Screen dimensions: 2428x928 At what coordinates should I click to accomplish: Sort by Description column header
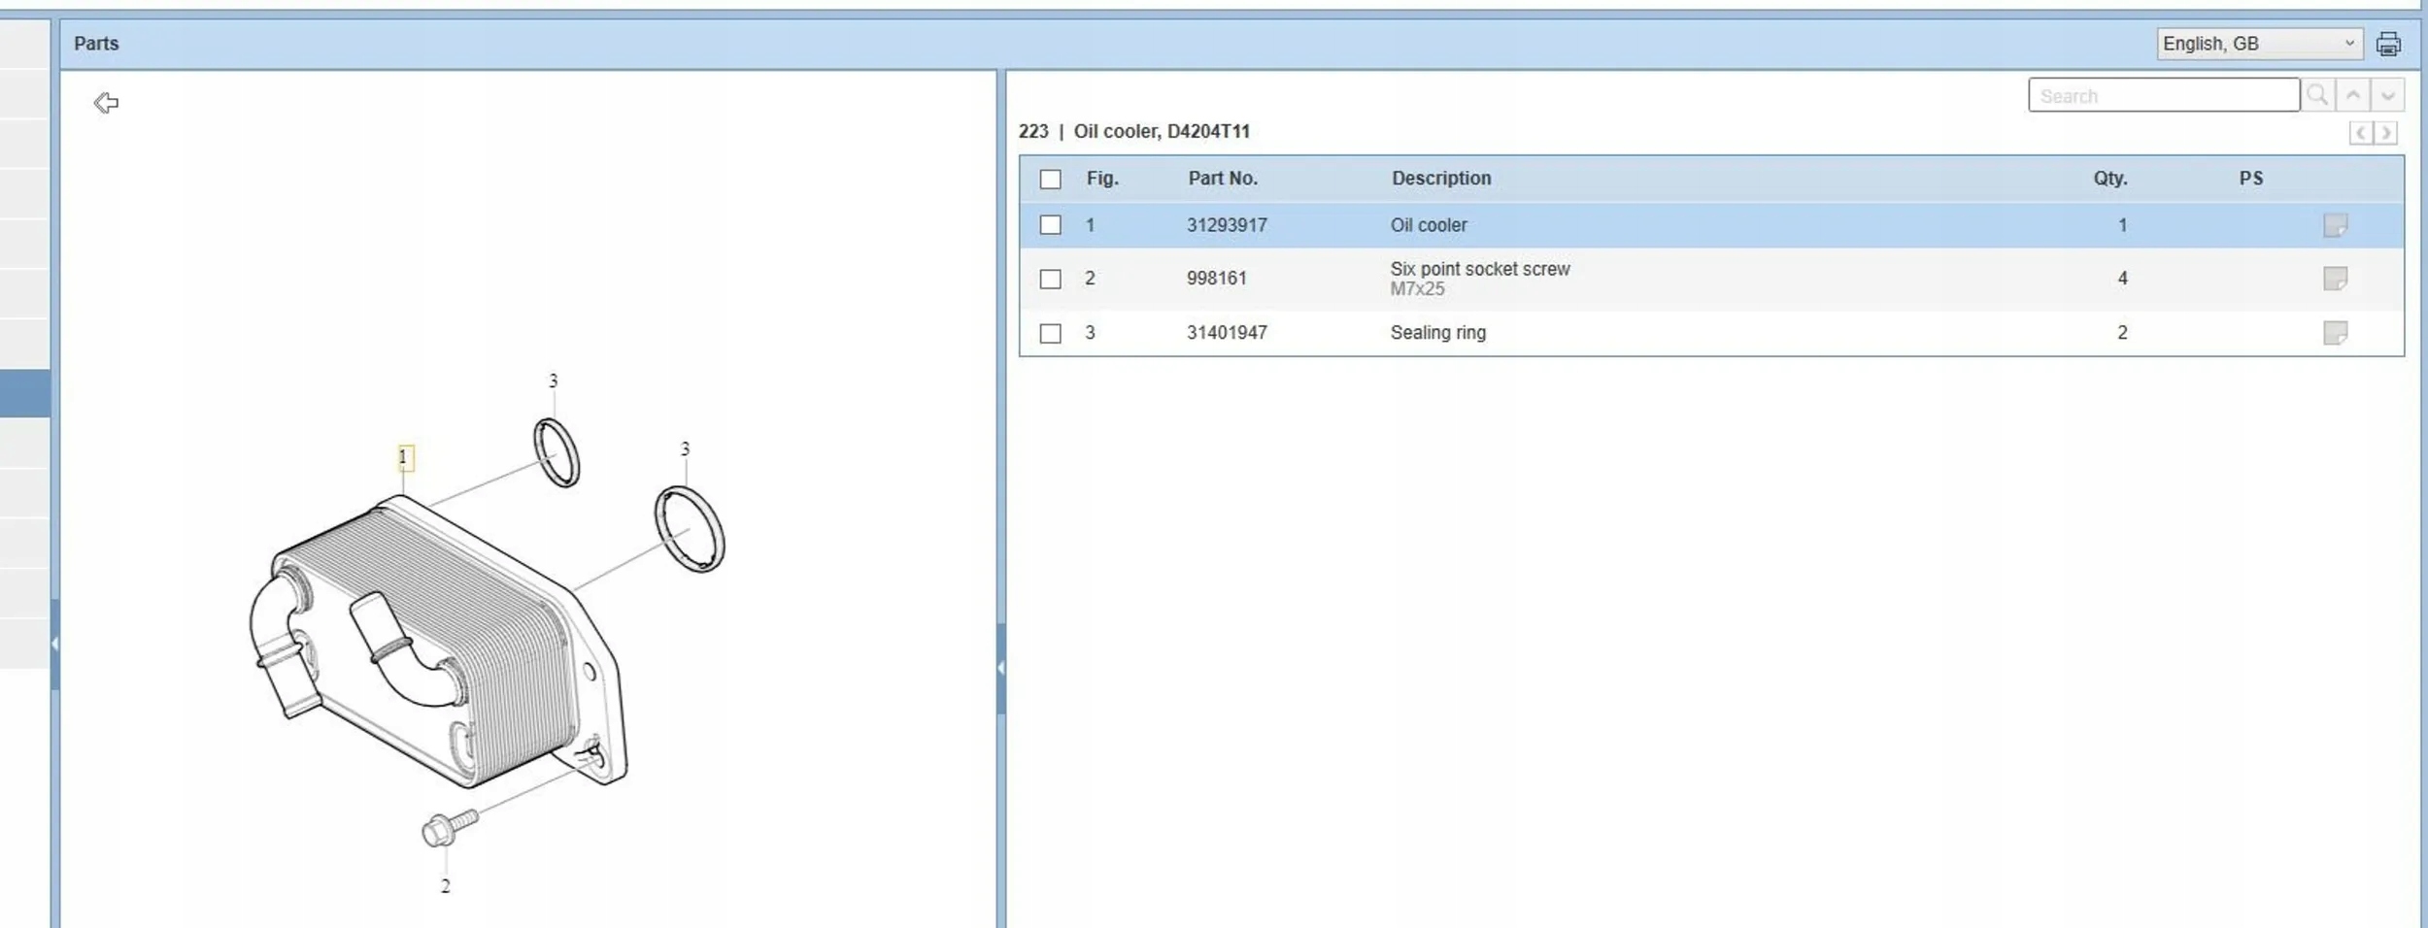[x=1441, y=179]
